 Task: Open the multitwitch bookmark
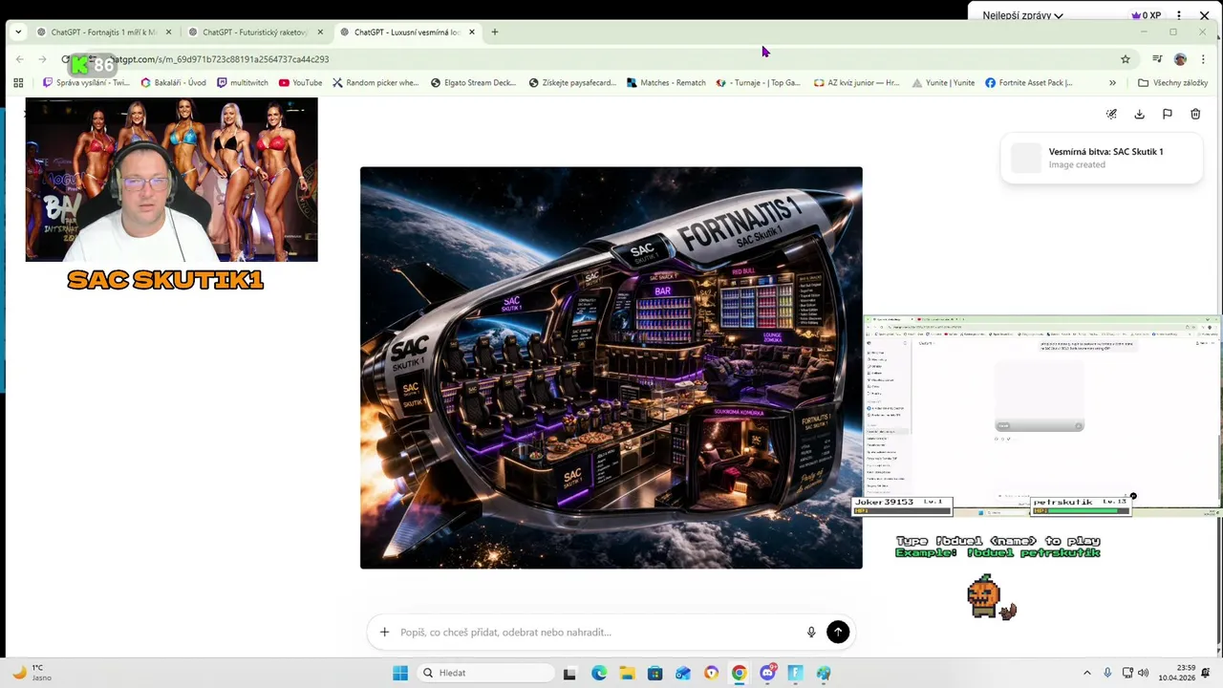click(243, 83)
